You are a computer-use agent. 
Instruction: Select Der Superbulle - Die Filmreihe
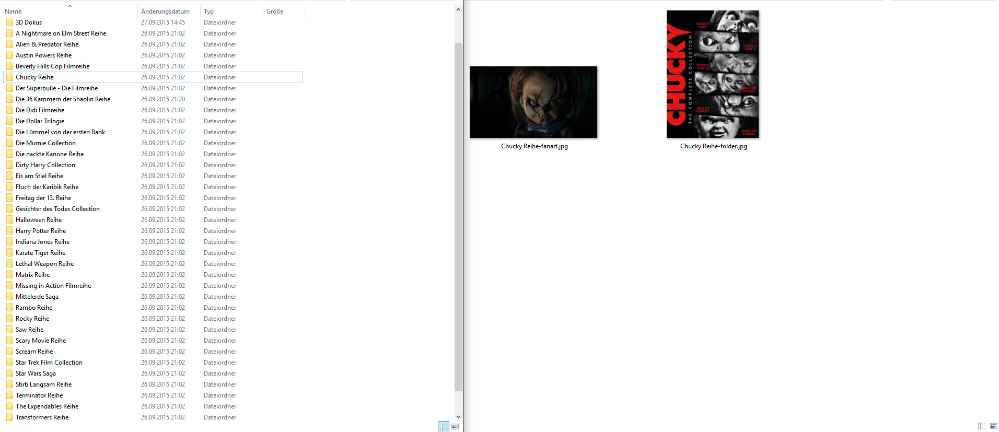pos(56,88)
